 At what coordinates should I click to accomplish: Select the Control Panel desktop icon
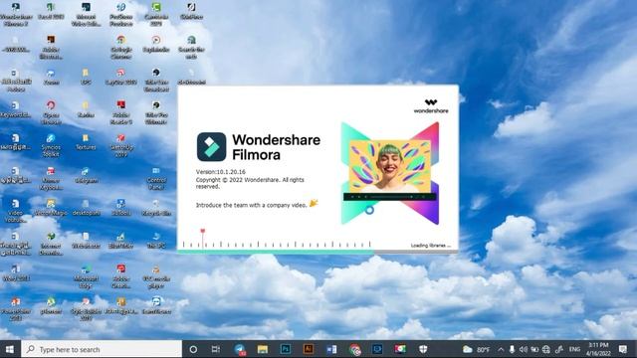tap(156, 178)
